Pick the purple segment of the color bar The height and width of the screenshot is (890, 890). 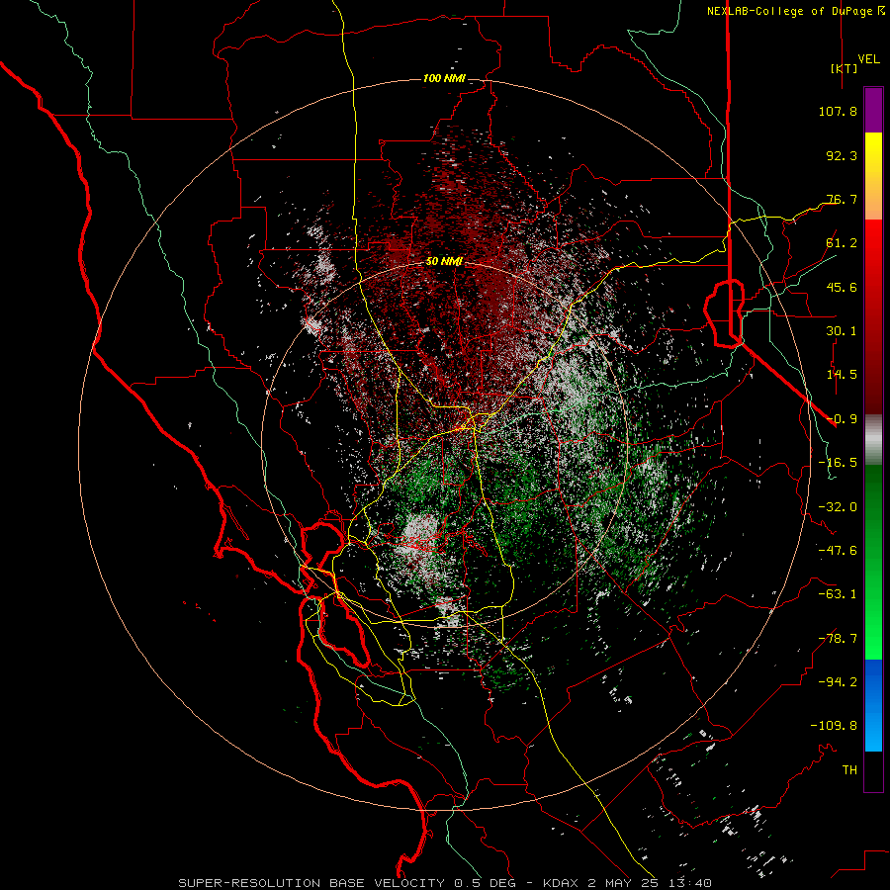click(873, 110)
